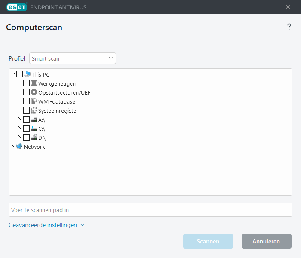Click the This PC computer icon
This screenshot has width=301, height=258.
pos(28,74)
